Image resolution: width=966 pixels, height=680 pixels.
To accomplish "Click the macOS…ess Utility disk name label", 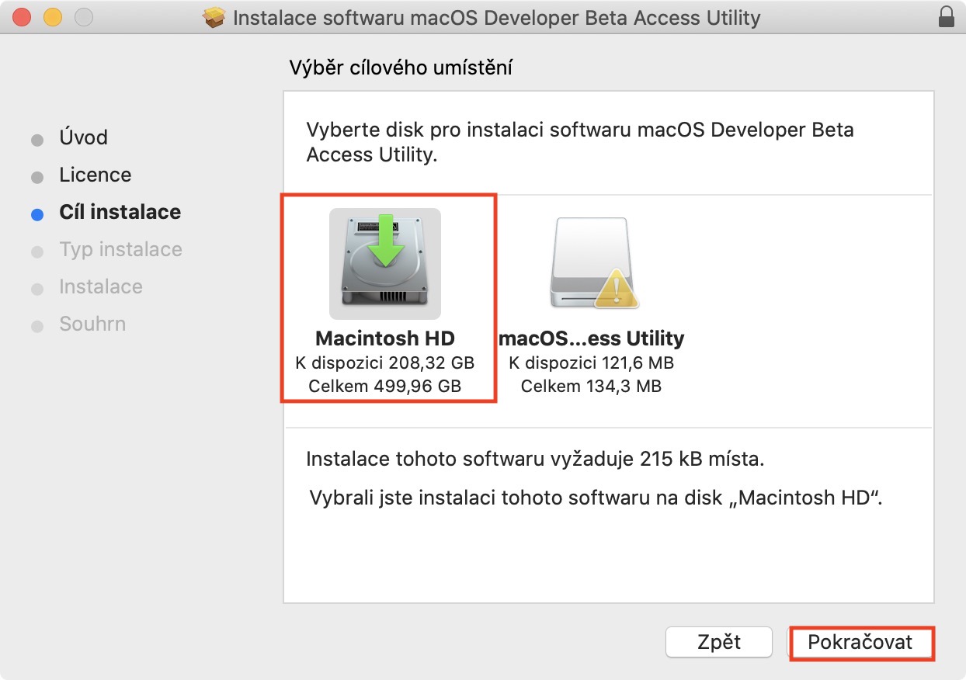I will [x=592, y=339].
